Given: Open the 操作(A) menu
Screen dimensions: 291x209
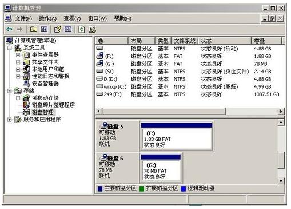Looking at the screenshot, I should point(48,18).
